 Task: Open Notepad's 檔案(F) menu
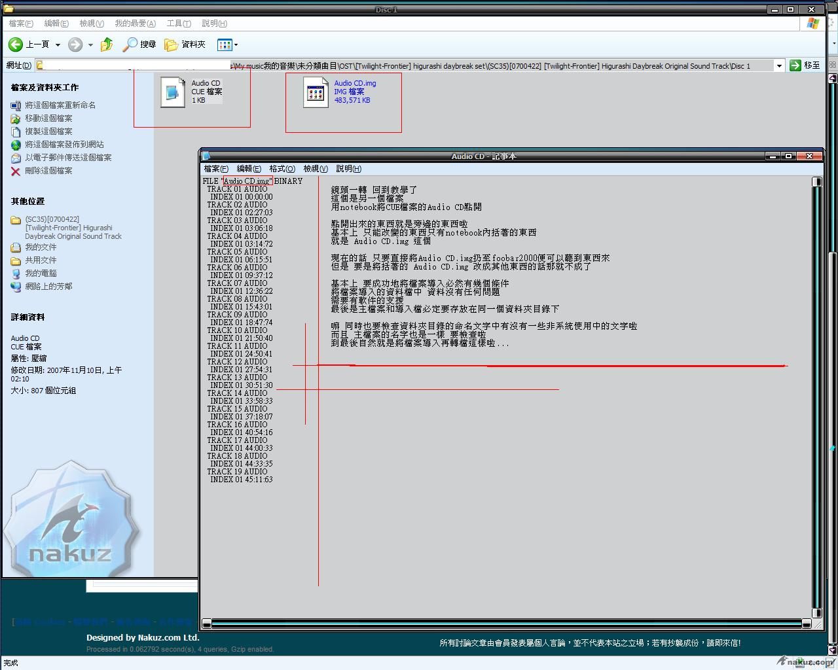pos(216,169)
